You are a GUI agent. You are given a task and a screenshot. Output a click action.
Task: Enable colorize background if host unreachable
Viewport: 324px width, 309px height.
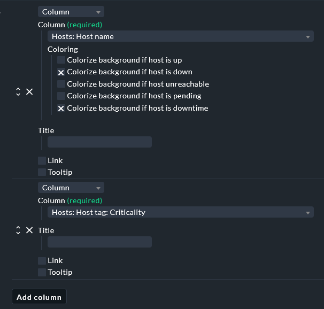coord(61,84)
